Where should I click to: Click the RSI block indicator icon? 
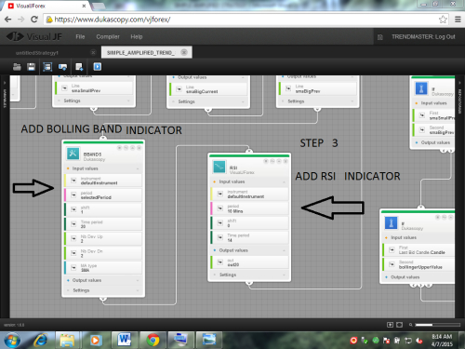point(219,167)
